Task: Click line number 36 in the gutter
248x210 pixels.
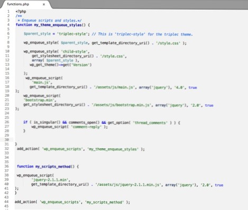Action: (6, 166)
